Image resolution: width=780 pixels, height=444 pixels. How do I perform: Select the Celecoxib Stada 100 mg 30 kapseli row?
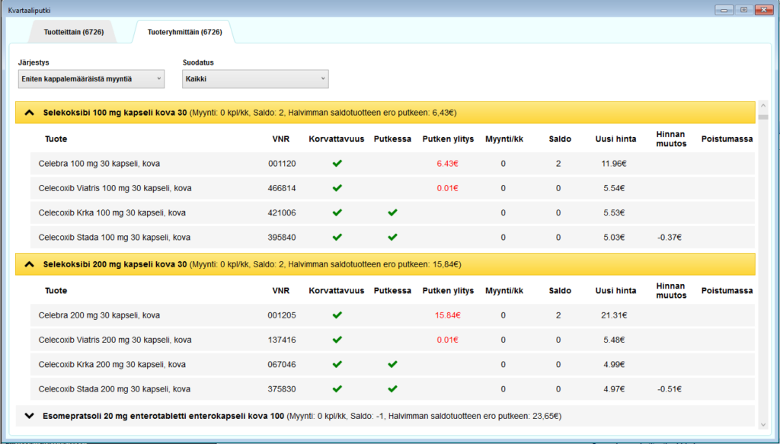click(x=392, y=237)
